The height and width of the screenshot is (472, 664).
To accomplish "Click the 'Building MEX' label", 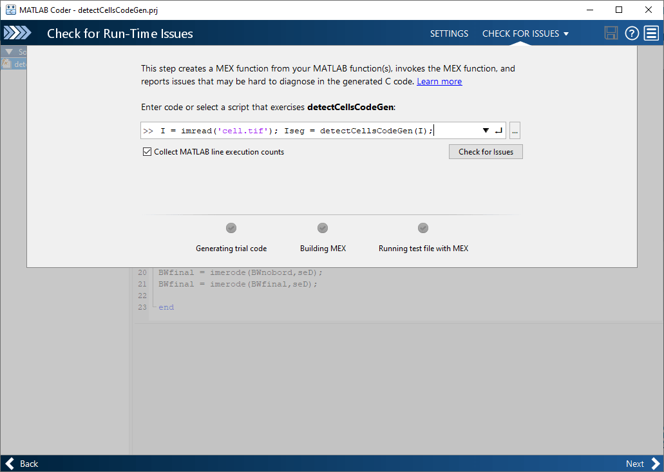I will click(323, 249).
